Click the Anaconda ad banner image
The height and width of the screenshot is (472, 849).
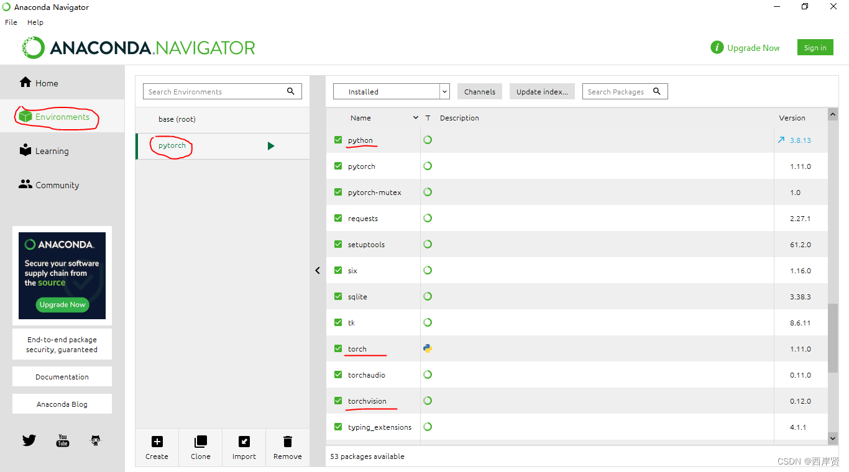[x=62, y=276]
